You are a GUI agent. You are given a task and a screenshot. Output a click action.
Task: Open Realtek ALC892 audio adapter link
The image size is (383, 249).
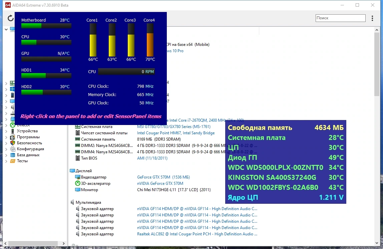(197, 234)
